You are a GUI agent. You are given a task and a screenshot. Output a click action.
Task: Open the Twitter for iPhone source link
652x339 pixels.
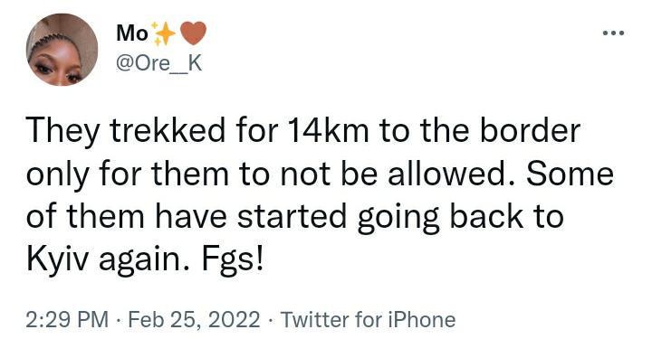tap(368, 319)
